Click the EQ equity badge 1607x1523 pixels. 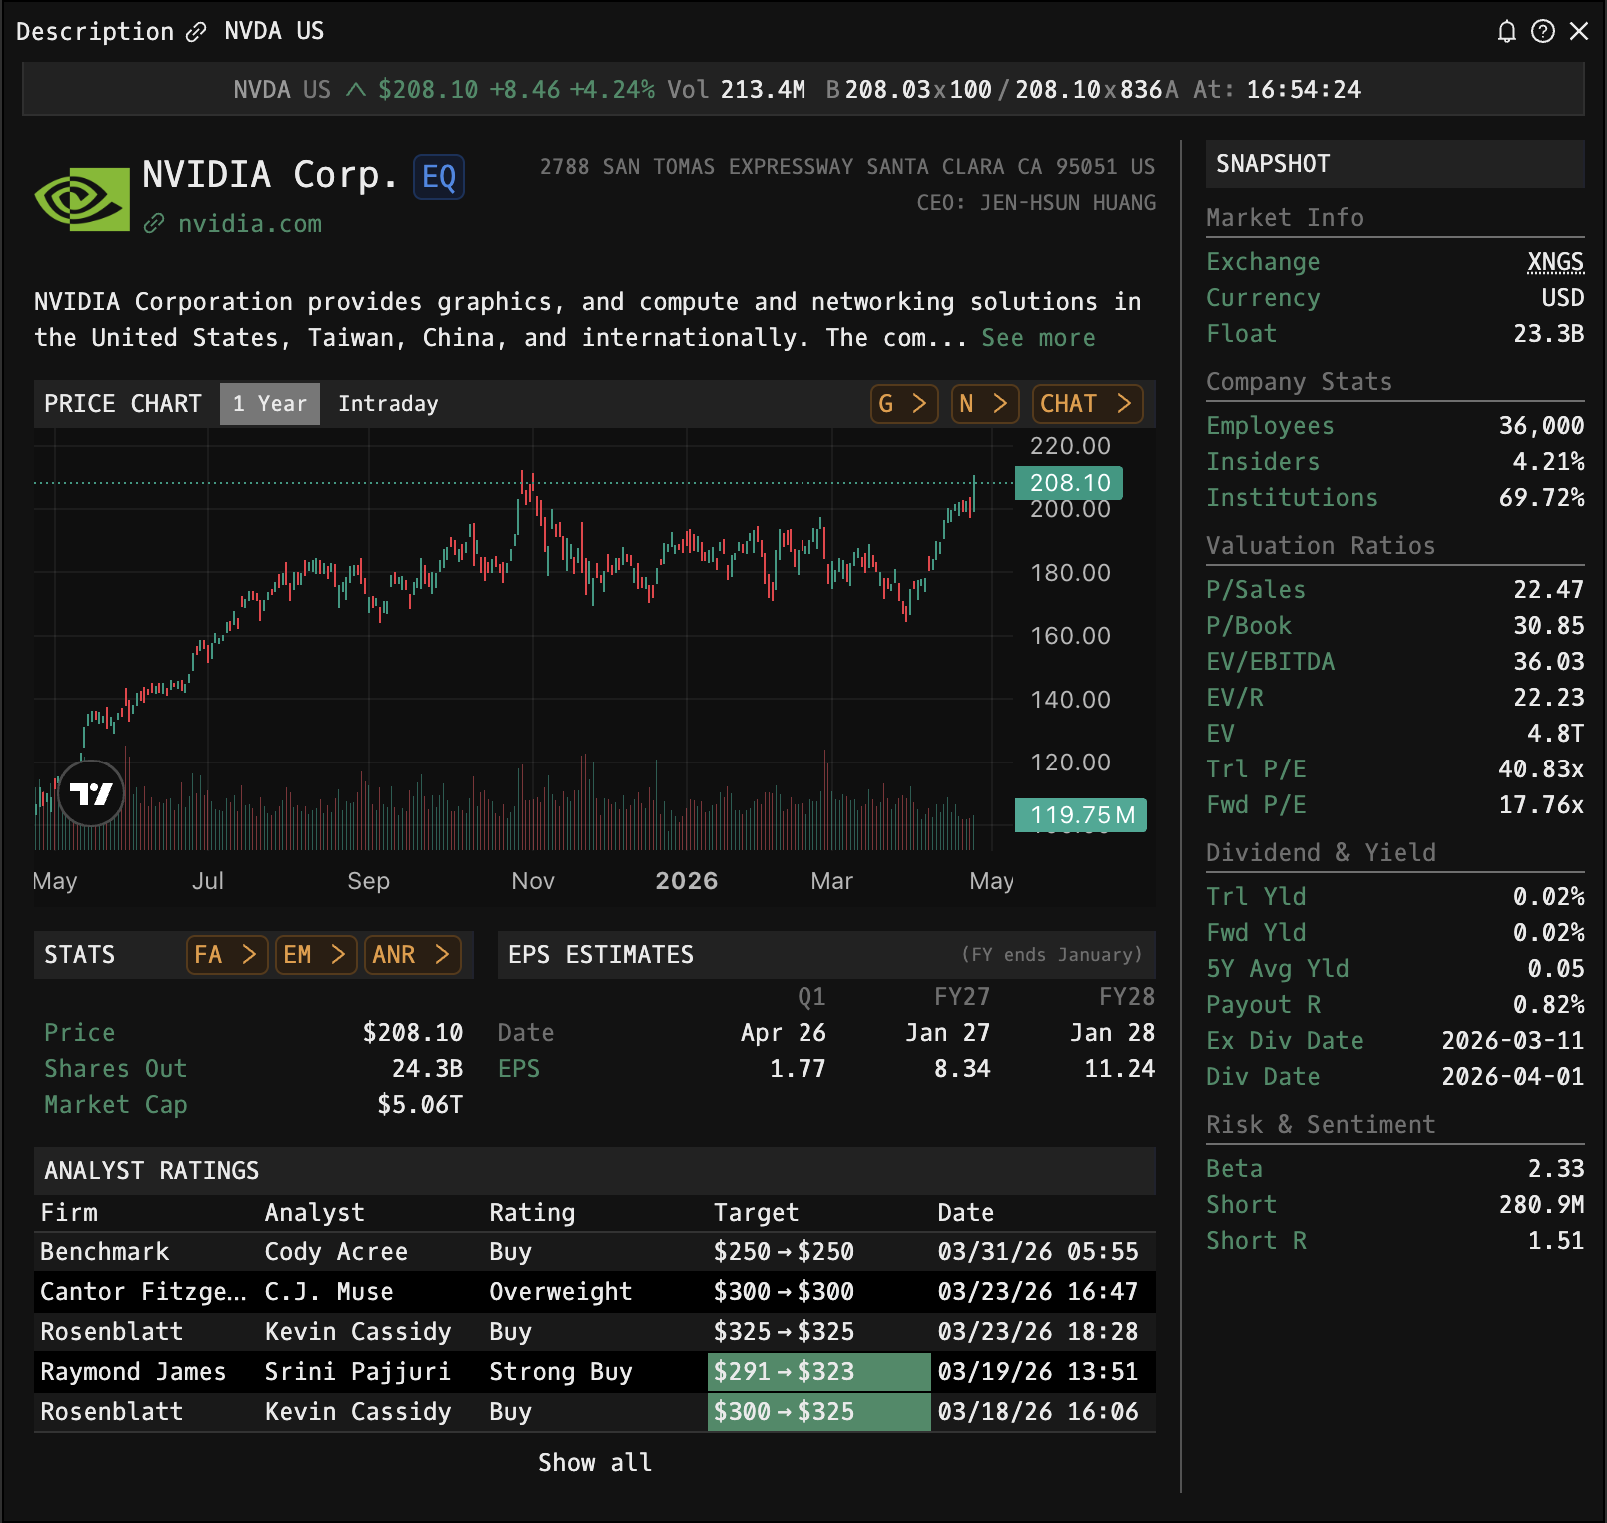439,177
